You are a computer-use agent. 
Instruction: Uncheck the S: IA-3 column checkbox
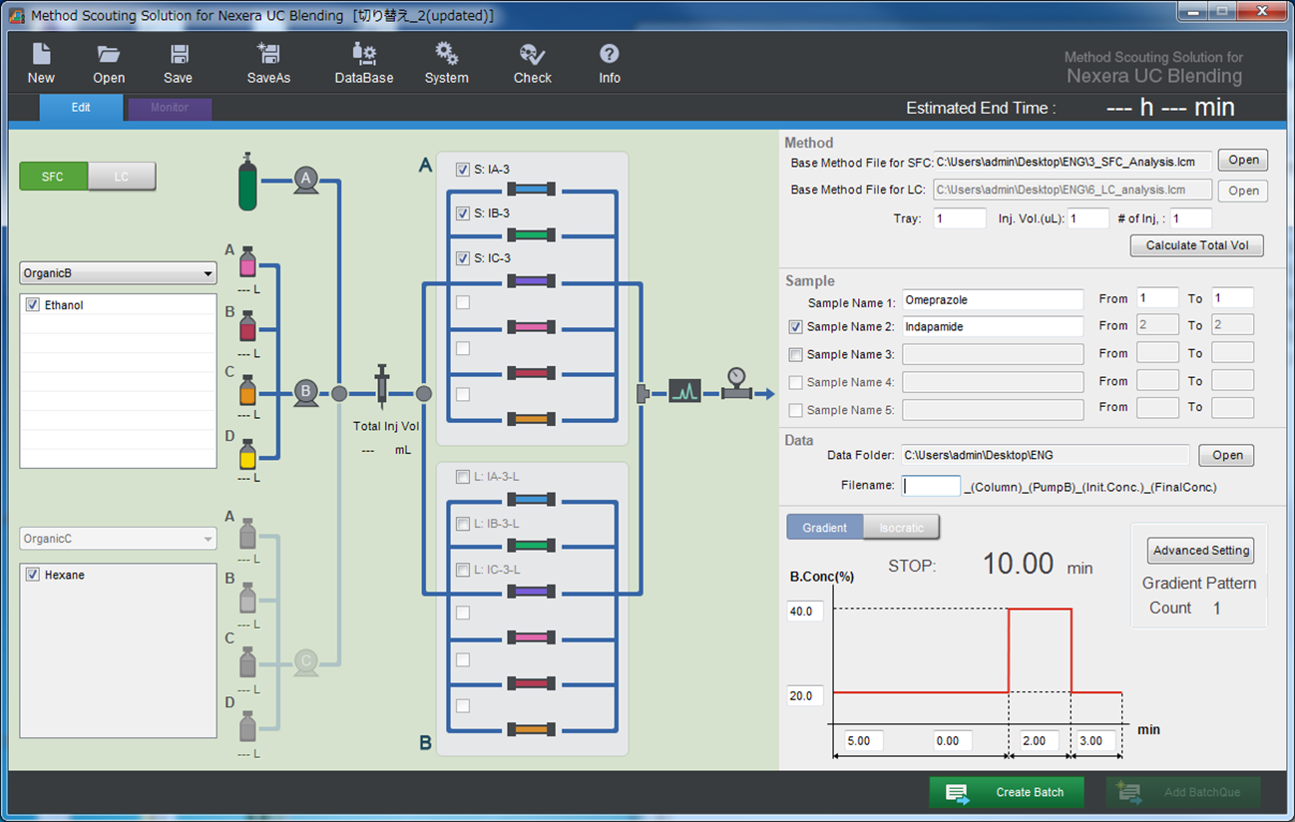pyautogui.click(x=463, y=170)
